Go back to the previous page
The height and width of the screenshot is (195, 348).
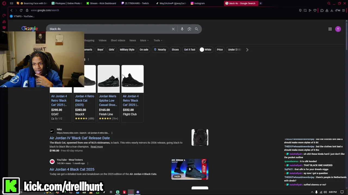point(11,10)
